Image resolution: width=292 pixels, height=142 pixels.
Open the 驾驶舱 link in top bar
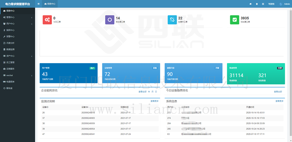[271, 4]
